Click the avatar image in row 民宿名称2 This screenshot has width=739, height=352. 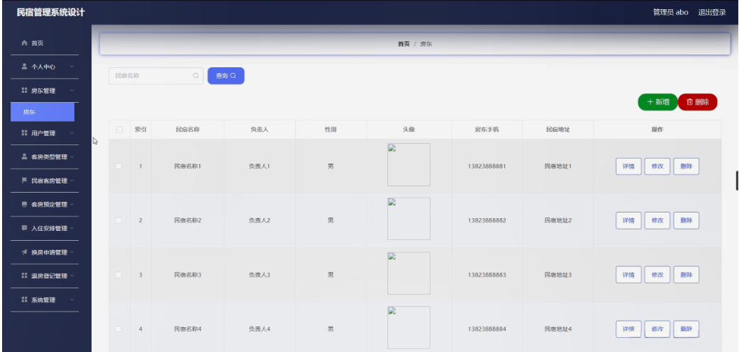pyautogui.click(x=409, y=219)
